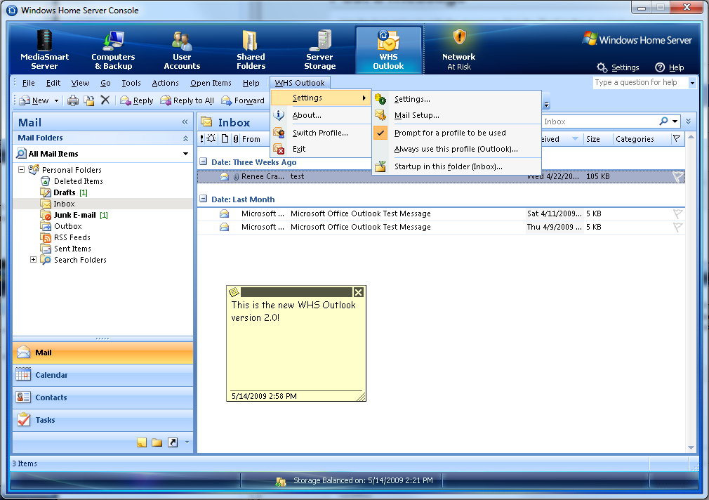Flag the Renee Cra... test message

click(677, 176)
